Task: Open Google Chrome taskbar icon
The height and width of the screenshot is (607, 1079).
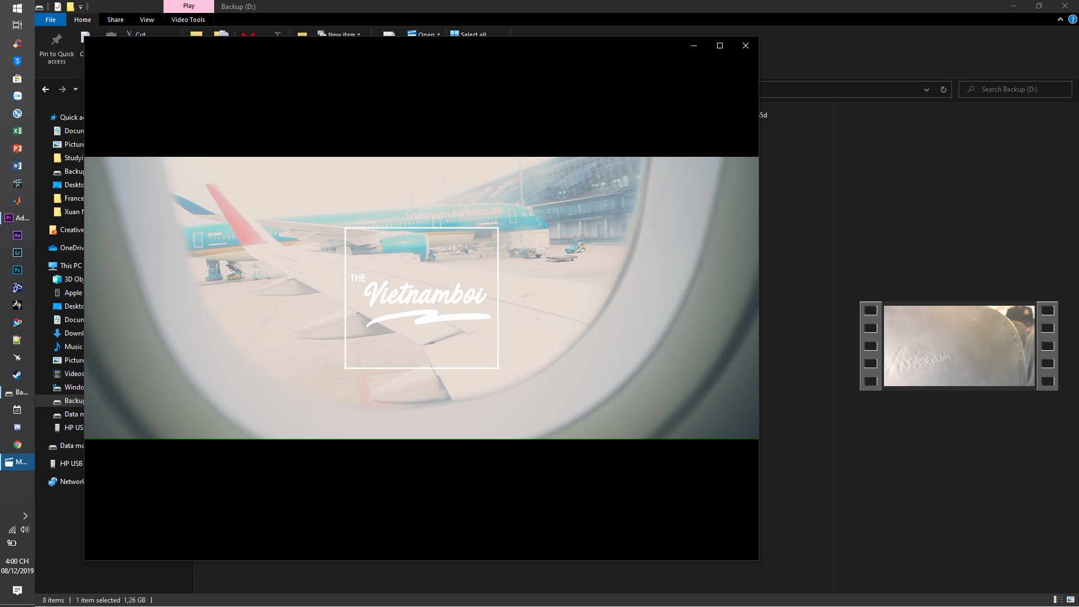Action: 17,445
